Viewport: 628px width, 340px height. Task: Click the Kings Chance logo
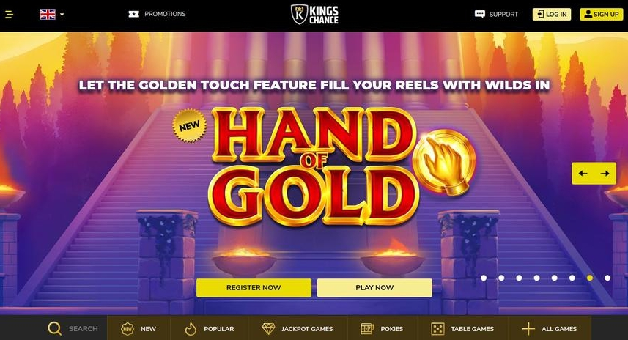pos(314,15)
